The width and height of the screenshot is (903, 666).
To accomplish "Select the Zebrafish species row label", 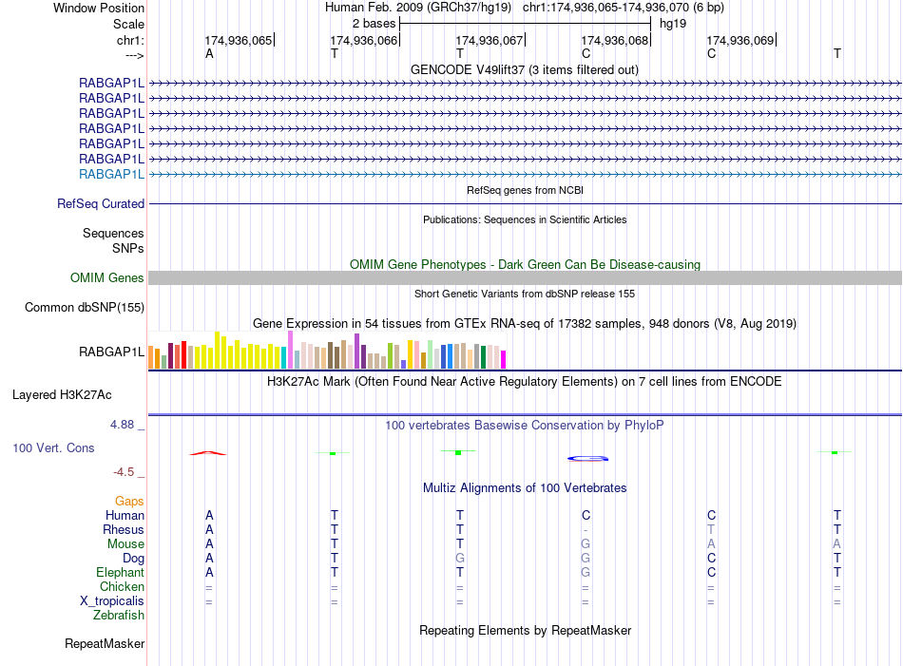I will [x=118, y=615].
